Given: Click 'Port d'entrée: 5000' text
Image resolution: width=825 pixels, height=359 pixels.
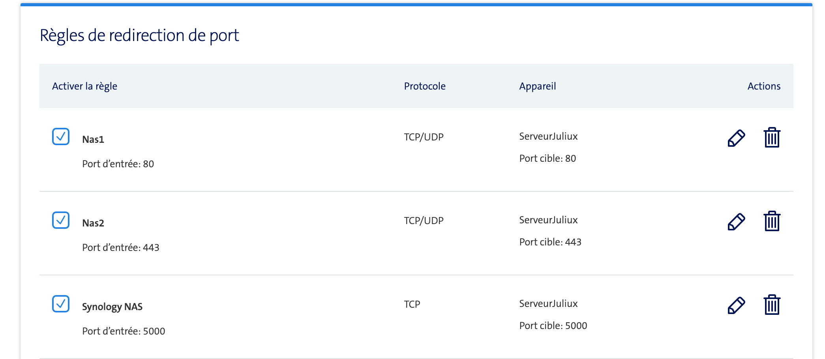Looking at the screenshot, I should (124, 331).
